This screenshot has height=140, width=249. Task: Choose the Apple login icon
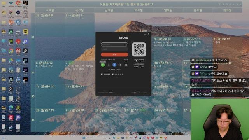pyautogui.click(x=120, y=65)
